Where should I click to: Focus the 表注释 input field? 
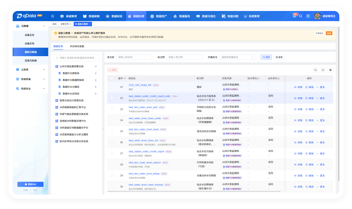(184, 57)
